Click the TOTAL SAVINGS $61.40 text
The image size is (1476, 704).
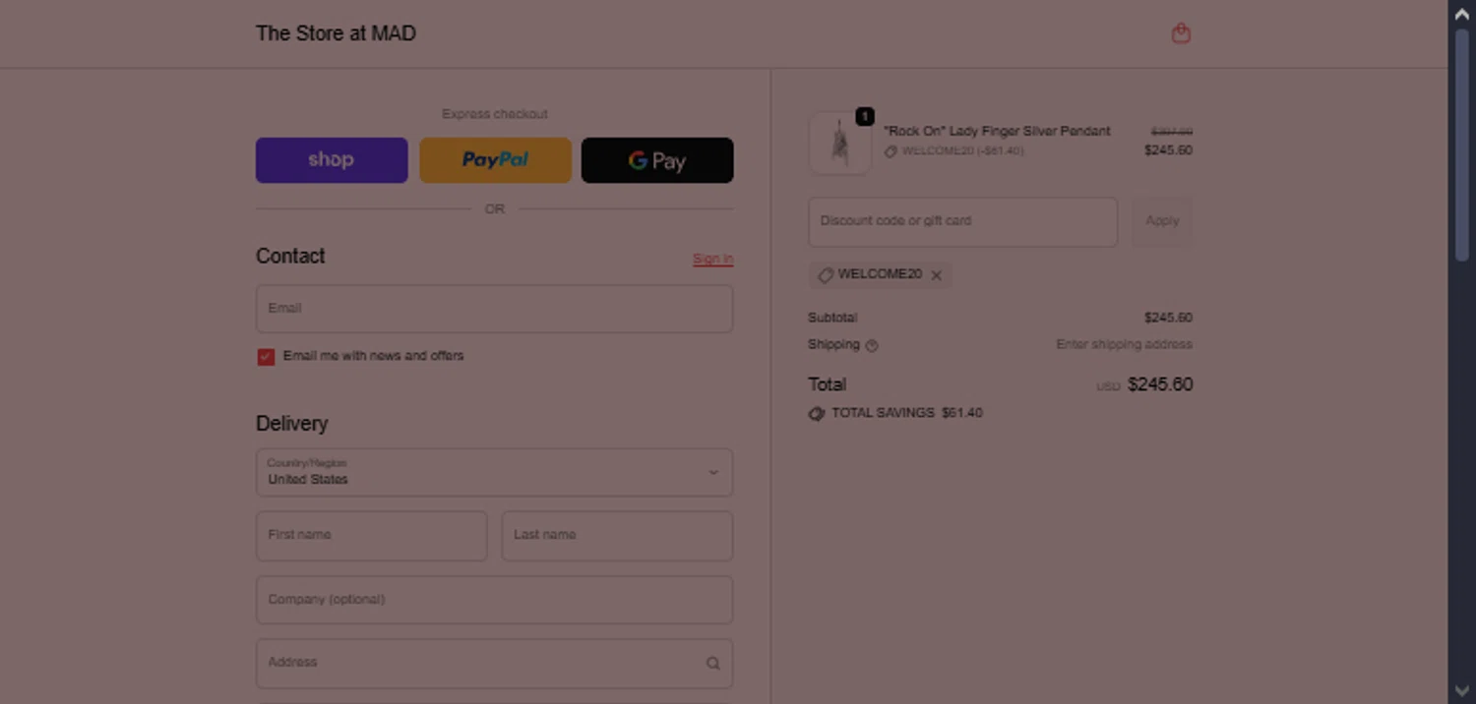coord(907,413)
